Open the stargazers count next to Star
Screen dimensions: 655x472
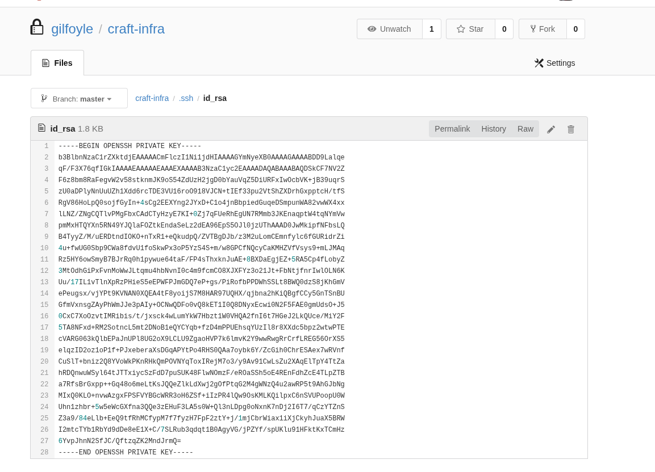pyautogui.click(x=504, y=29)
